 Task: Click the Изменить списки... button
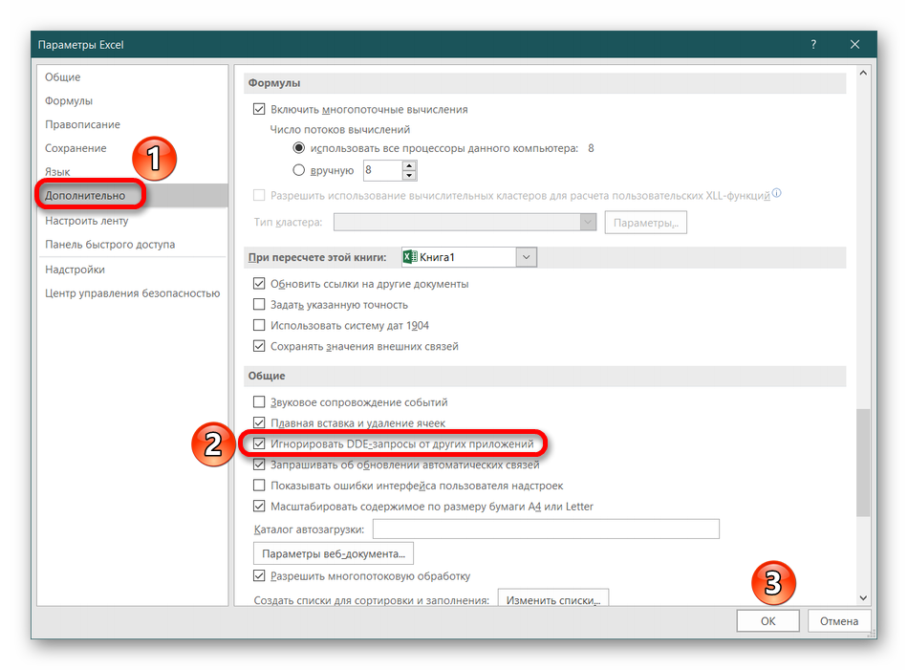[553, 598]
